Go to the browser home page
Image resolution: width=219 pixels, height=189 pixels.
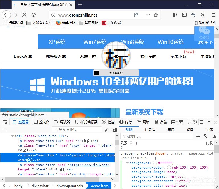tap(34, 15)
